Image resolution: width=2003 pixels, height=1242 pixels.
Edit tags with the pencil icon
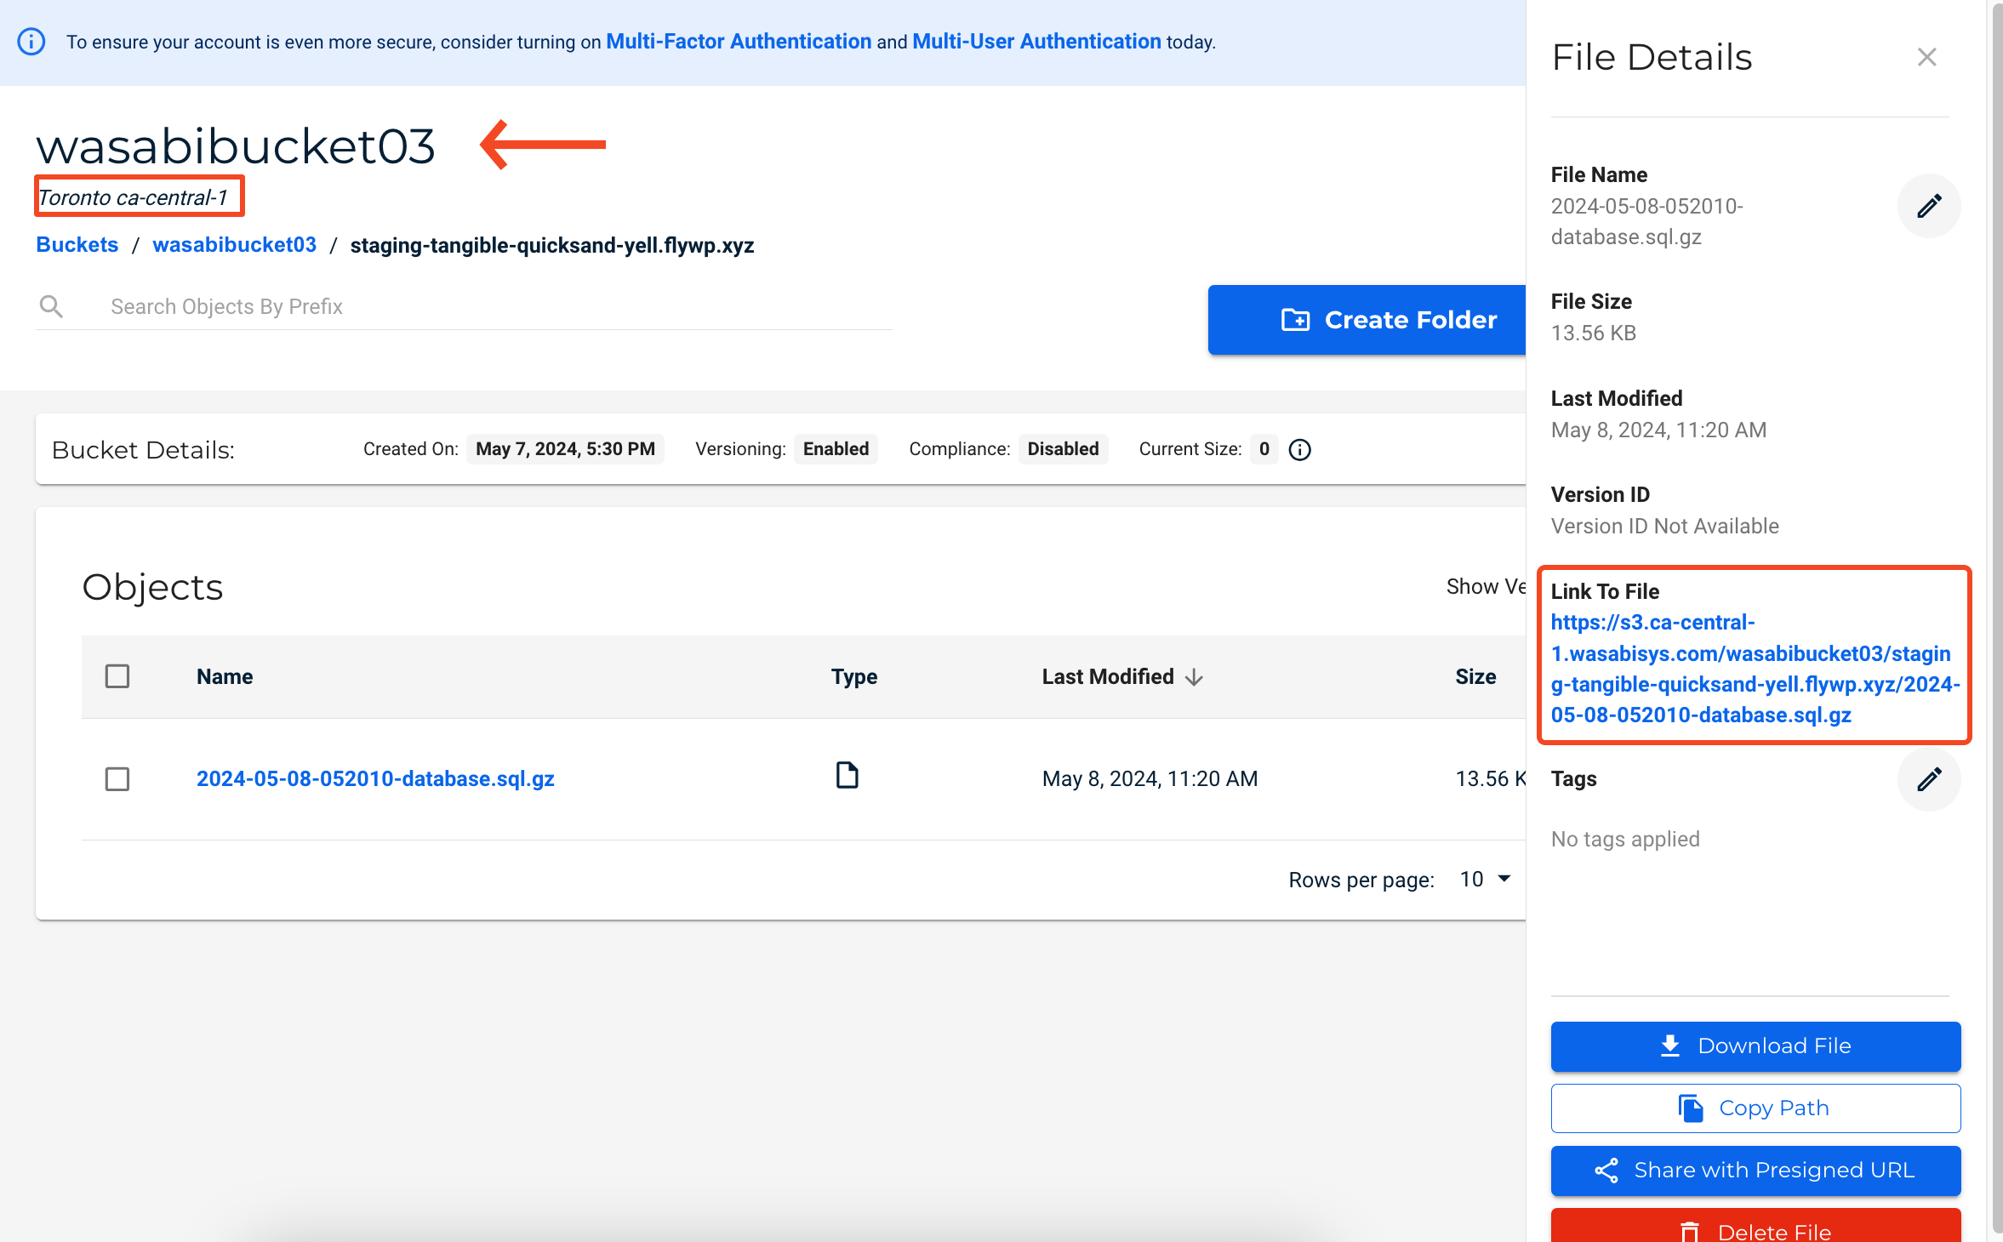[x=1929, y=779]
